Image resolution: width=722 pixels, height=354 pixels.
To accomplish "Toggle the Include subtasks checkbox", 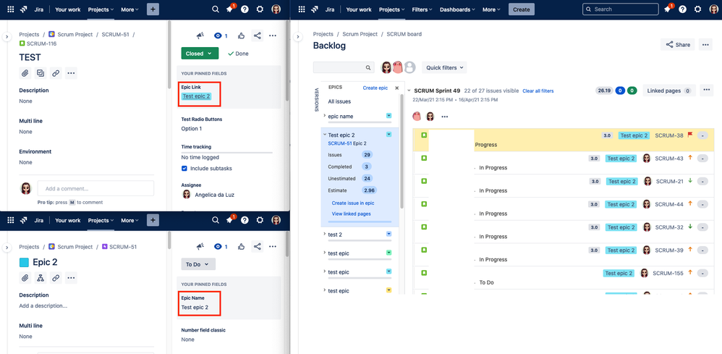I will pyautogui.click(x=184, y=169).
